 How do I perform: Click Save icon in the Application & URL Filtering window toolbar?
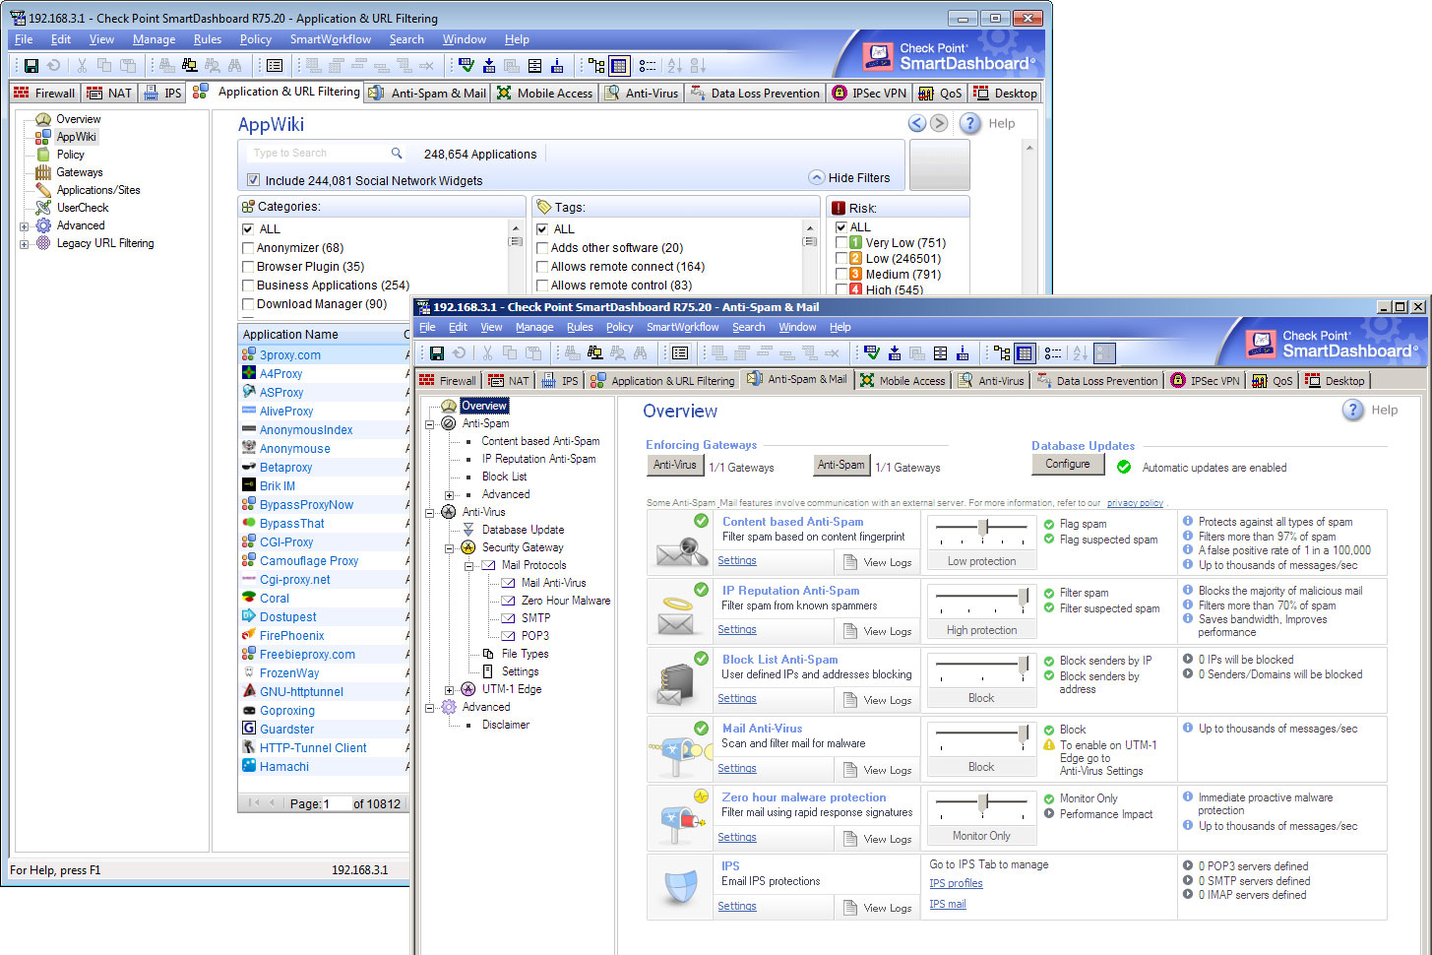[31, 66]
